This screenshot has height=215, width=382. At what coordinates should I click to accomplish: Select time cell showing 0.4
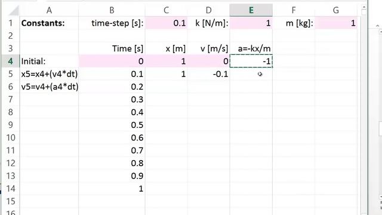tap(112, 112)
